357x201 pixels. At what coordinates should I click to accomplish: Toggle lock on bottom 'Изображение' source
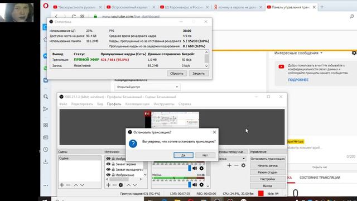(113, 175)
